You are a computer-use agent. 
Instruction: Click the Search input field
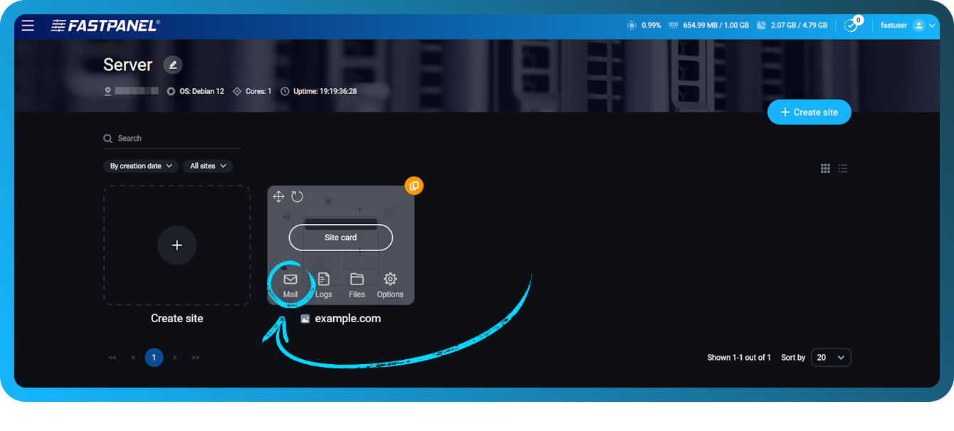click(171, 138)
